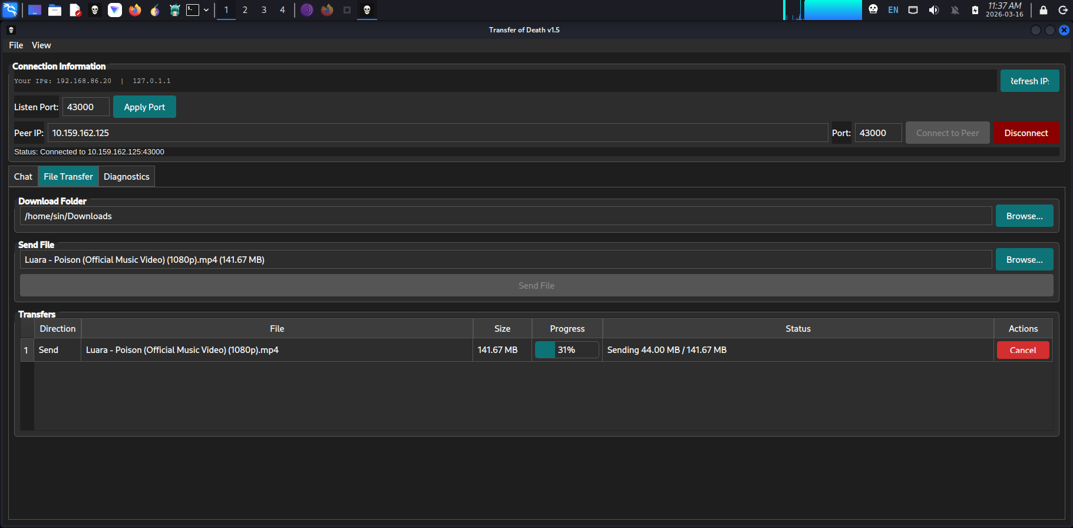The height and width of the screenshot is (528, 1073).
Task: Open the wired network tray icon
Action: click(913, 10)
